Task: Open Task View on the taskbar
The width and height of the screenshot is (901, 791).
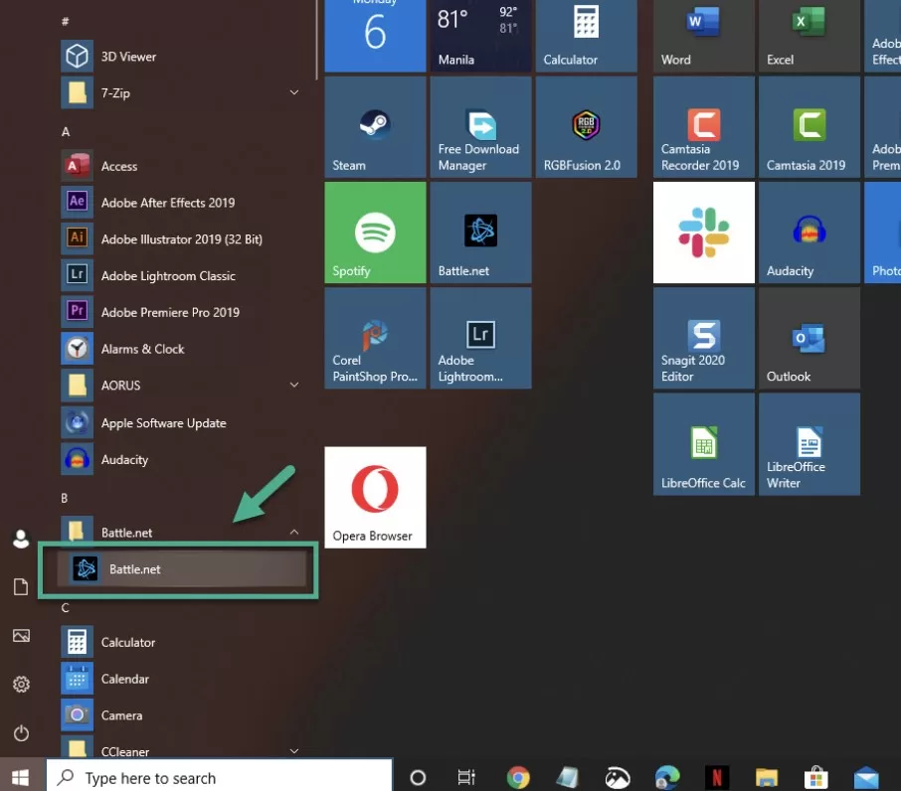Action: 466,778
